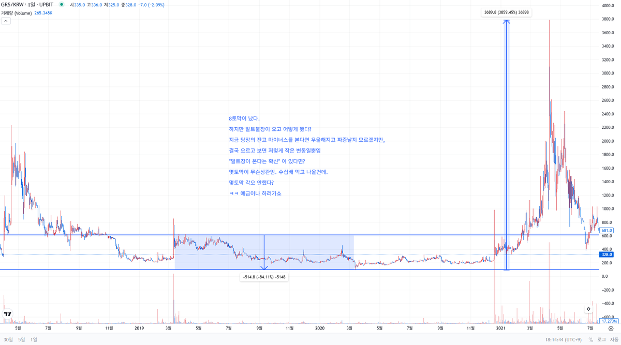The width and height of the screenshot is (621, 345).
Task: Click the 2019 label on time axis
Action: (x=139, y=328)
